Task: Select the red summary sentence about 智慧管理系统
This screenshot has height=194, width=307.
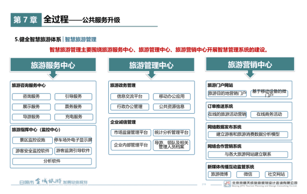Action: 158,50
